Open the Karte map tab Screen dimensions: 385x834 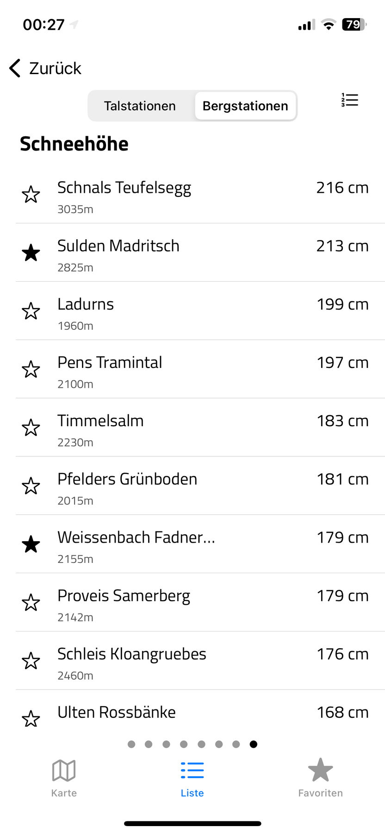pyautogui.click(x=64, y=777)
